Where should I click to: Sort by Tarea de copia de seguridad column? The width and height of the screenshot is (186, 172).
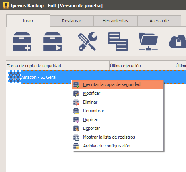58,66
